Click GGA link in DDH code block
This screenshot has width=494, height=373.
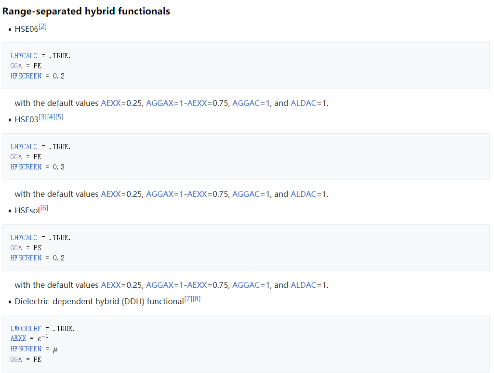tap(16, 359)
